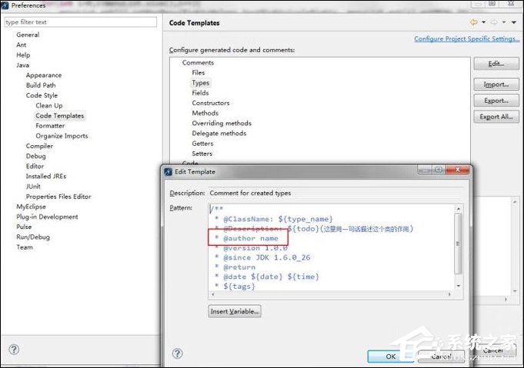Screen dimensions: 524x368
Task: Open Organize Imports preferences
Action: click(62, 136)
